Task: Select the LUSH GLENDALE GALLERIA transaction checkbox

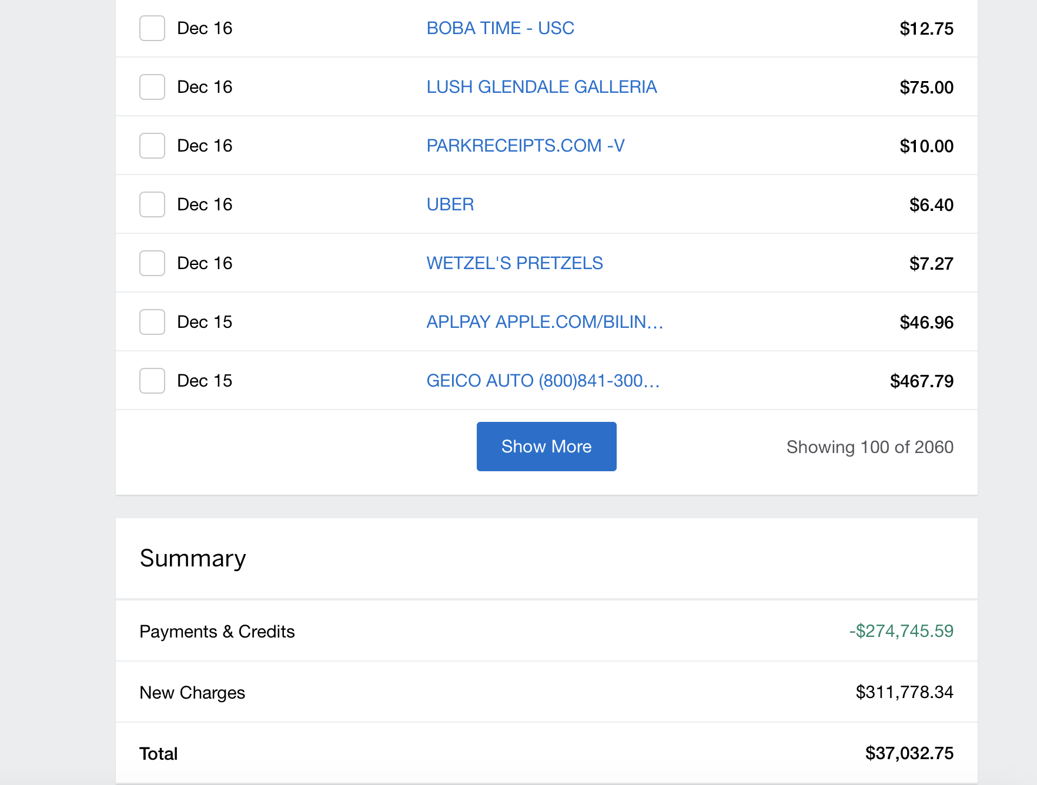Action: point(152,87)
